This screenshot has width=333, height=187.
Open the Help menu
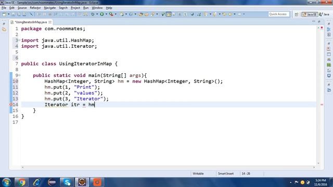109,8
